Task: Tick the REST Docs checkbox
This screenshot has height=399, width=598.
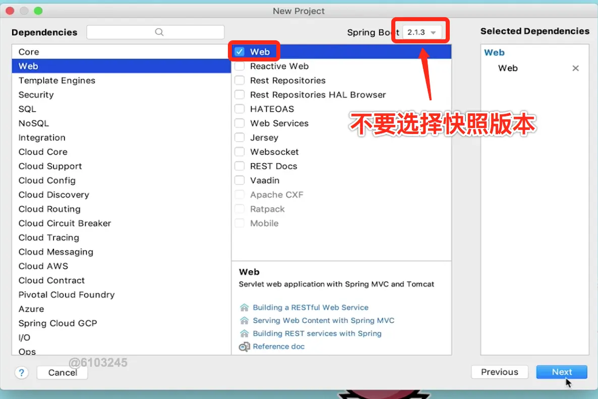Action: (x=240, y=166)
